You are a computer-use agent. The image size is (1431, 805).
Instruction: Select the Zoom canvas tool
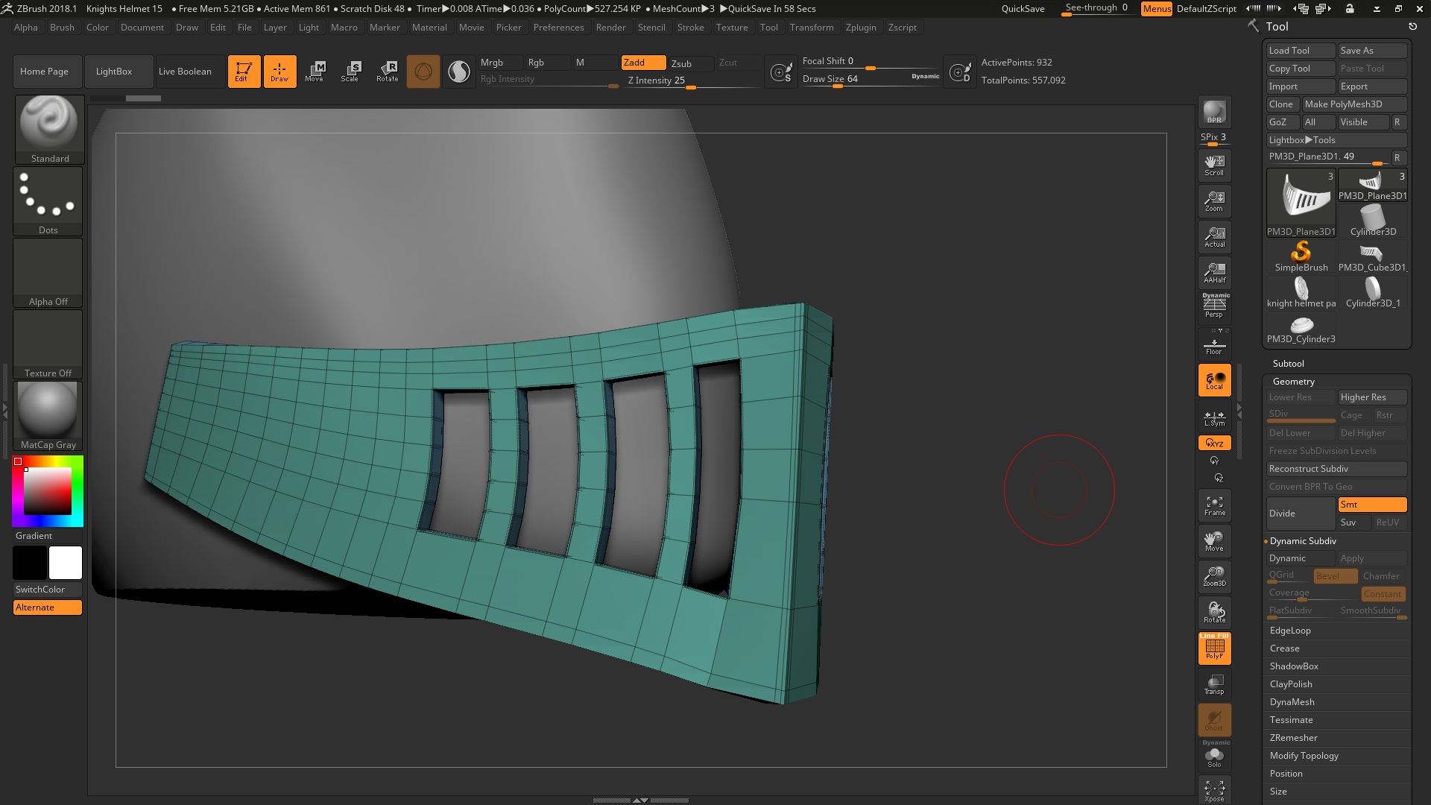coord(1214,201)
